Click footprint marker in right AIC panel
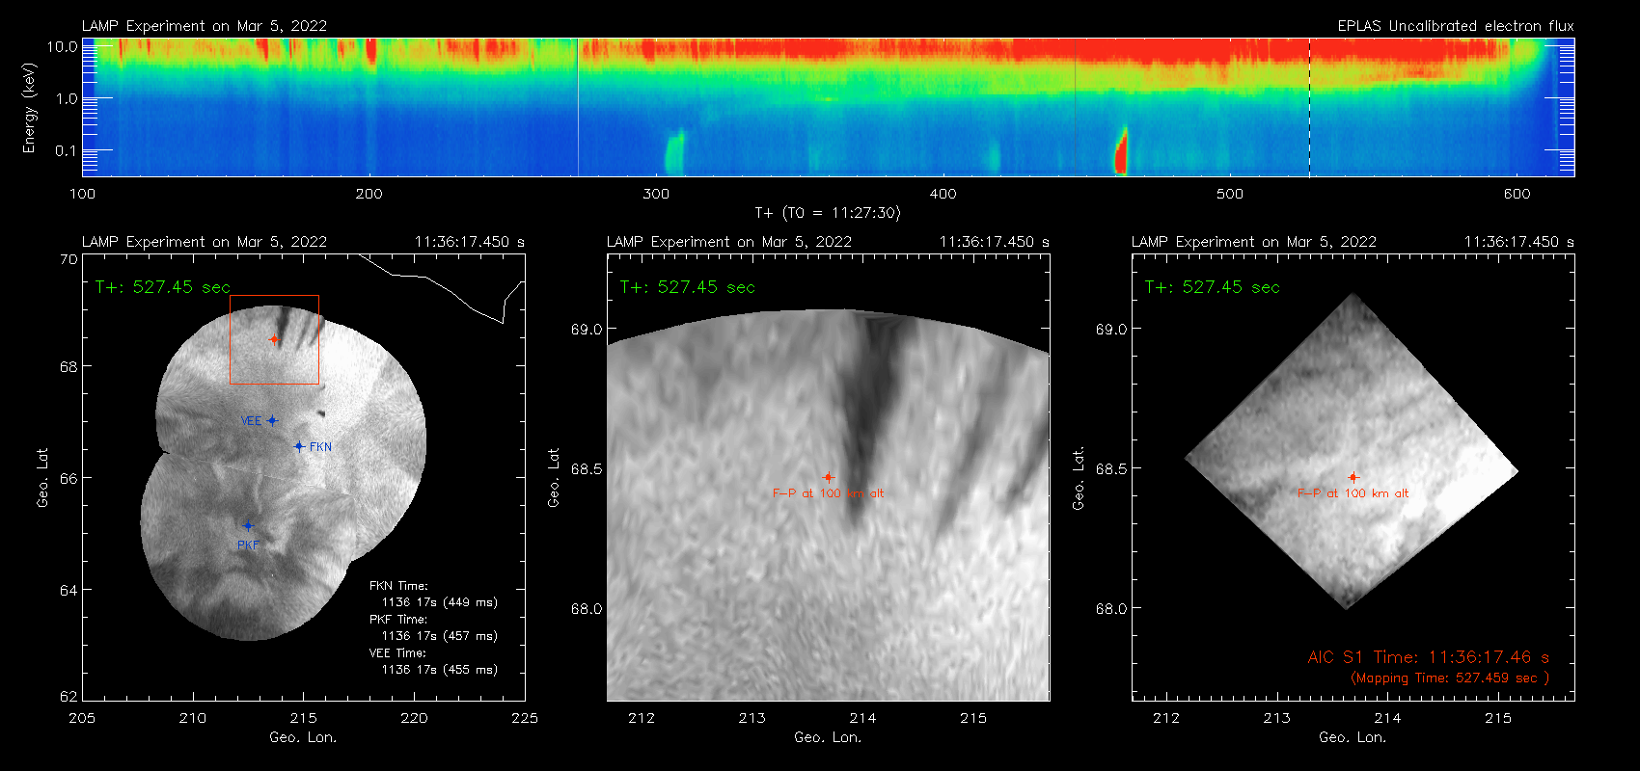Viewport: 1640px width, 771px height. (1353, 477)
